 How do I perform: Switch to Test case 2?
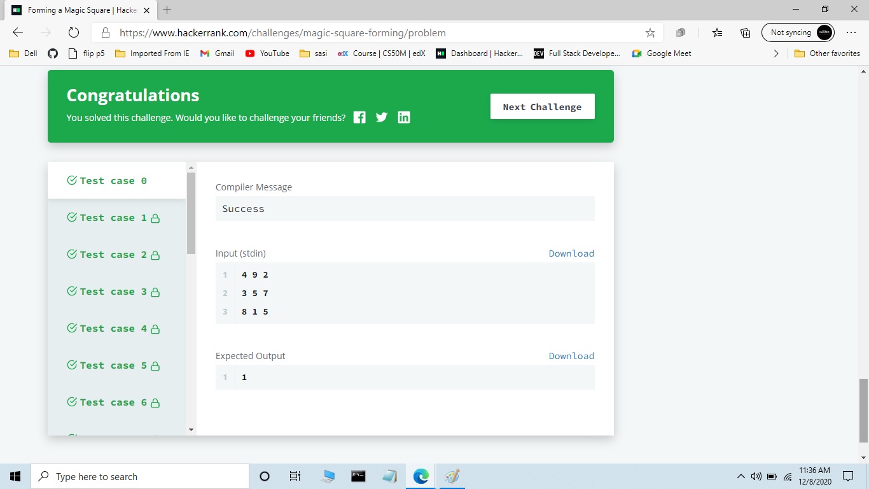point(111,254)
